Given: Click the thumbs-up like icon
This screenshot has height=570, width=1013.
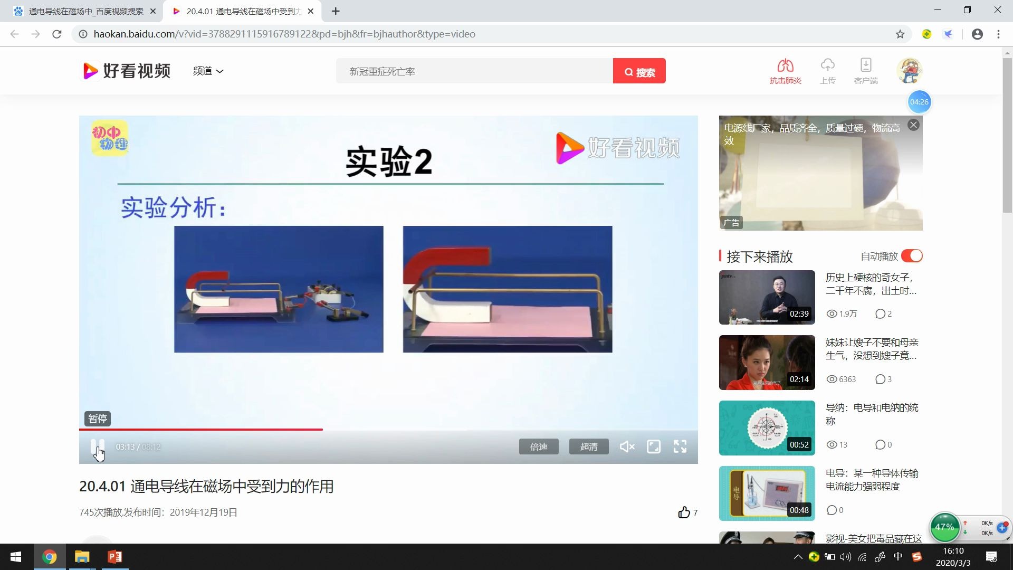Looking at the screenshot, I should [684, 512].
